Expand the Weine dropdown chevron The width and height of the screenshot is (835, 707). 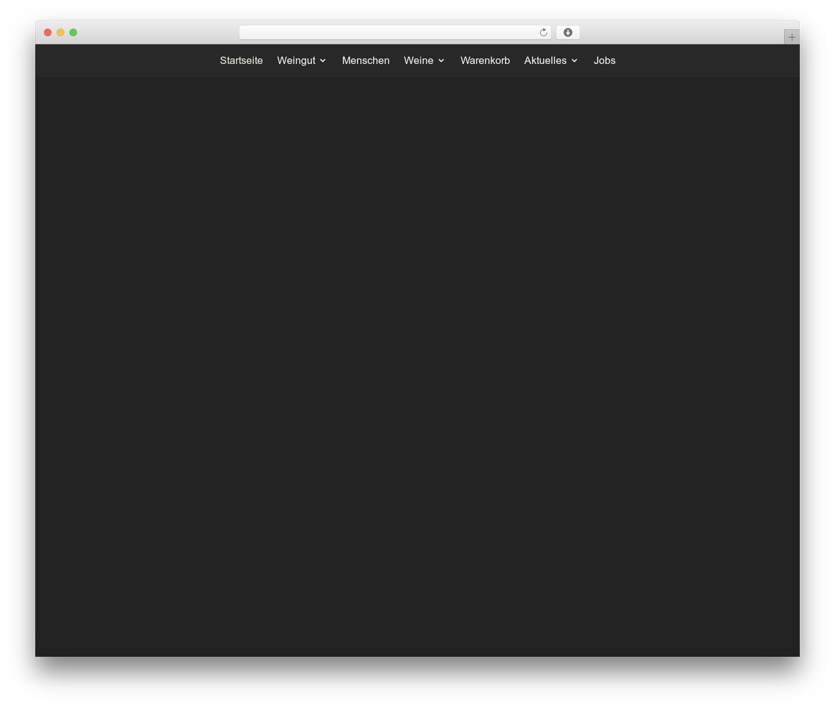pyautogui.click(x=441, y=61)
